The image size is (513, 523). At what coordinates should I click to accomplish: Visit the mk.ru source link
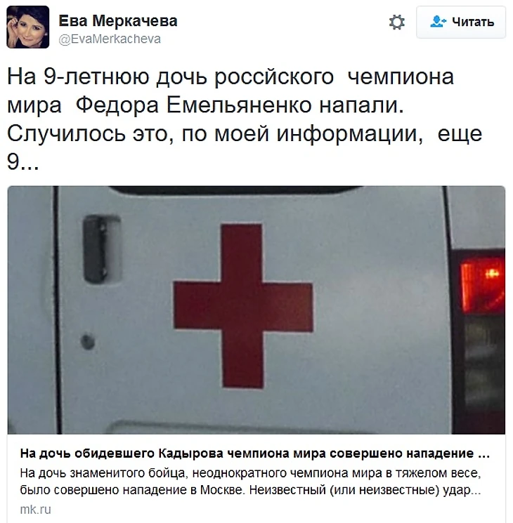[35, 510]
